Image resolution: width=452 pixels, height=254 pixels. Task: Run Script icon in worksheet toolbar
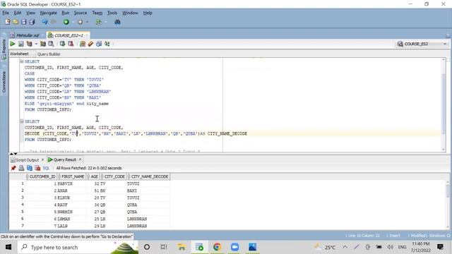[20, 44]
